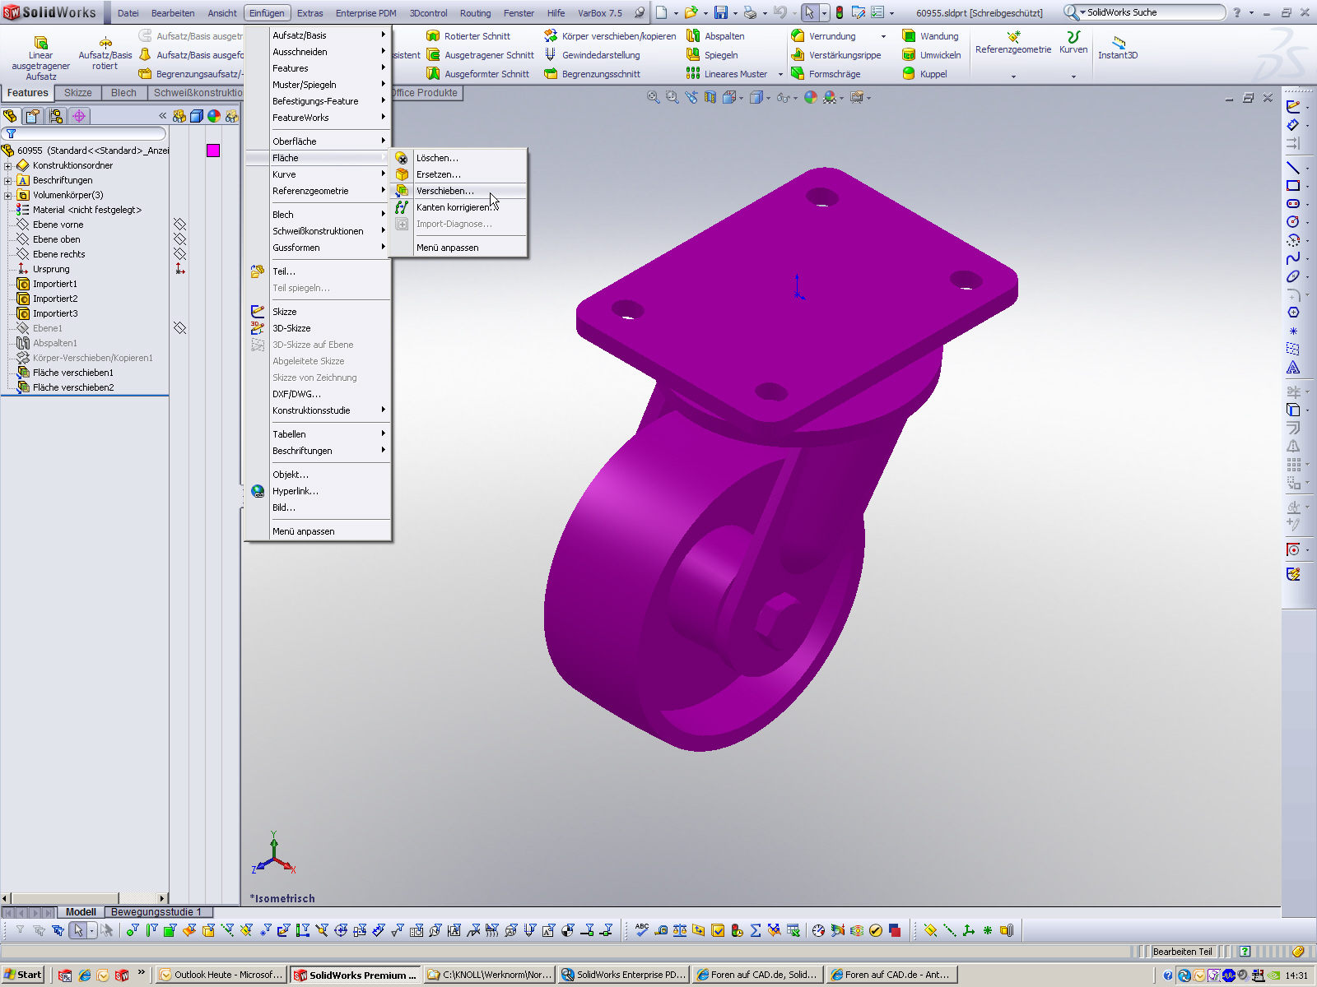Expand the Volumenkörper(3) tree node
Viewport: 1317px width, 987px height.
[8, 195]
